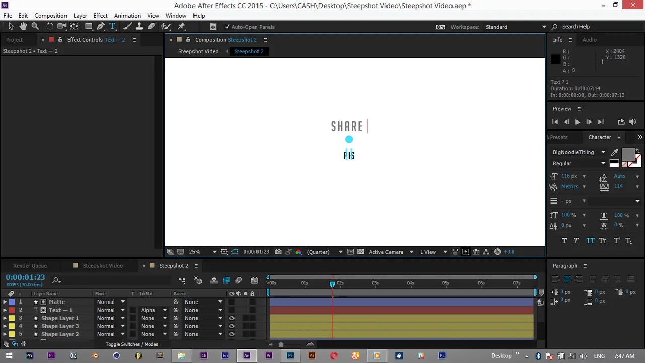Click the current time display 0:00:01:23

(x=25, y=277)
